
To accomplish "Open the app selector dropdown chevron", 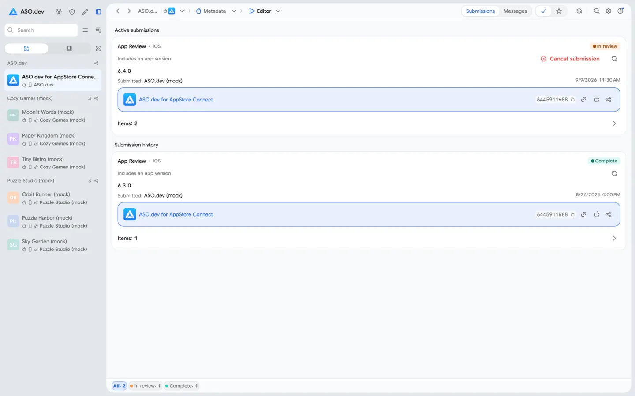I will click(182, 11).
